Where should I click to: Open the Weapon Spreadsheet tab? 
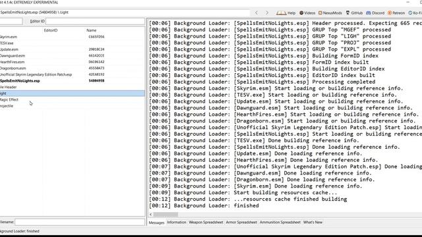(206, 223)
